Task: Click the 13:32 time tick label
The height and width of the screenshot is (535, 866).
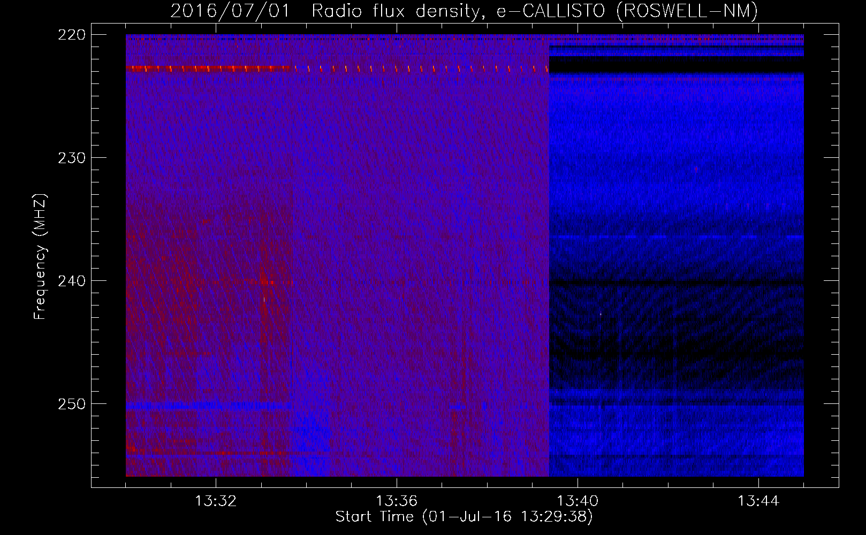Action: [x=216, y=501]
